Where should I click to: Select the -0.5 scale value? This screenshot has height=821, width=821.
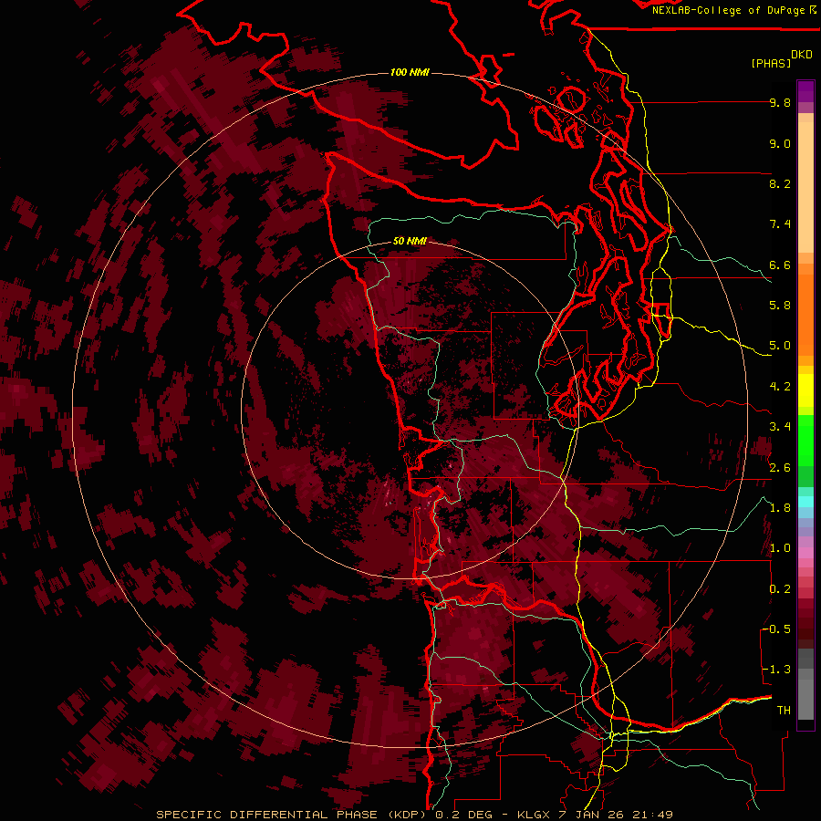[x=776, y=629]
